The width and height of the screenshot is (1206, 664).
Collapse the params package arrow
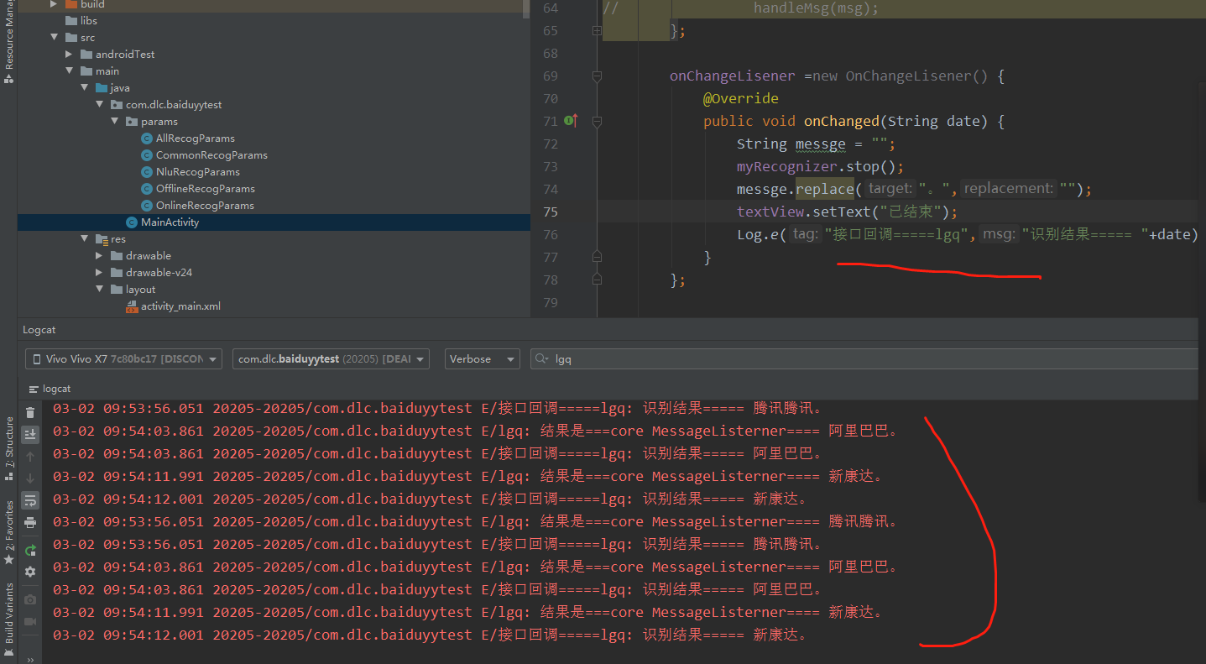click(115, 121)
